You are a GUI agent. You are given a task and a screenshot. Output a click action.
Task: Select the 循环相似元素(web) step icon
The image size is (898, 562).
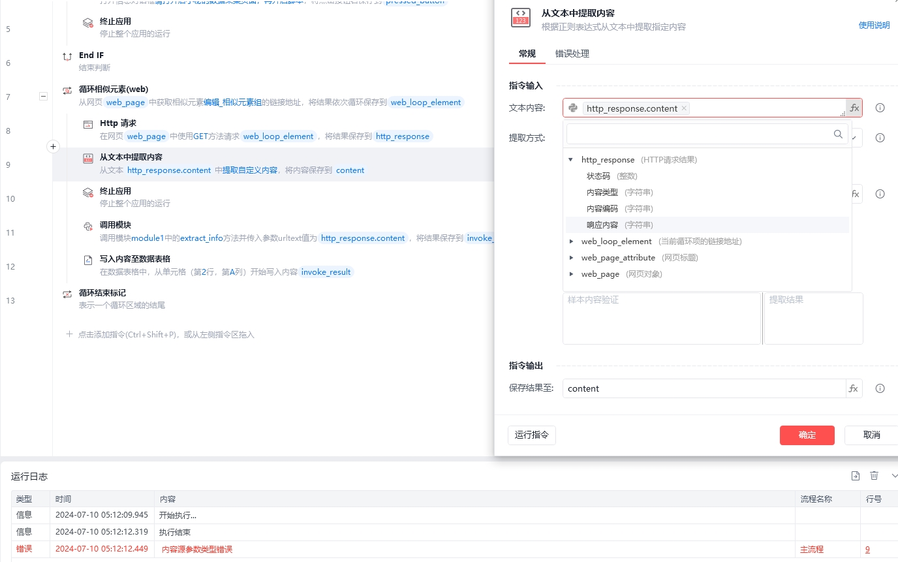pyautogui.click(x=67, y=91)
